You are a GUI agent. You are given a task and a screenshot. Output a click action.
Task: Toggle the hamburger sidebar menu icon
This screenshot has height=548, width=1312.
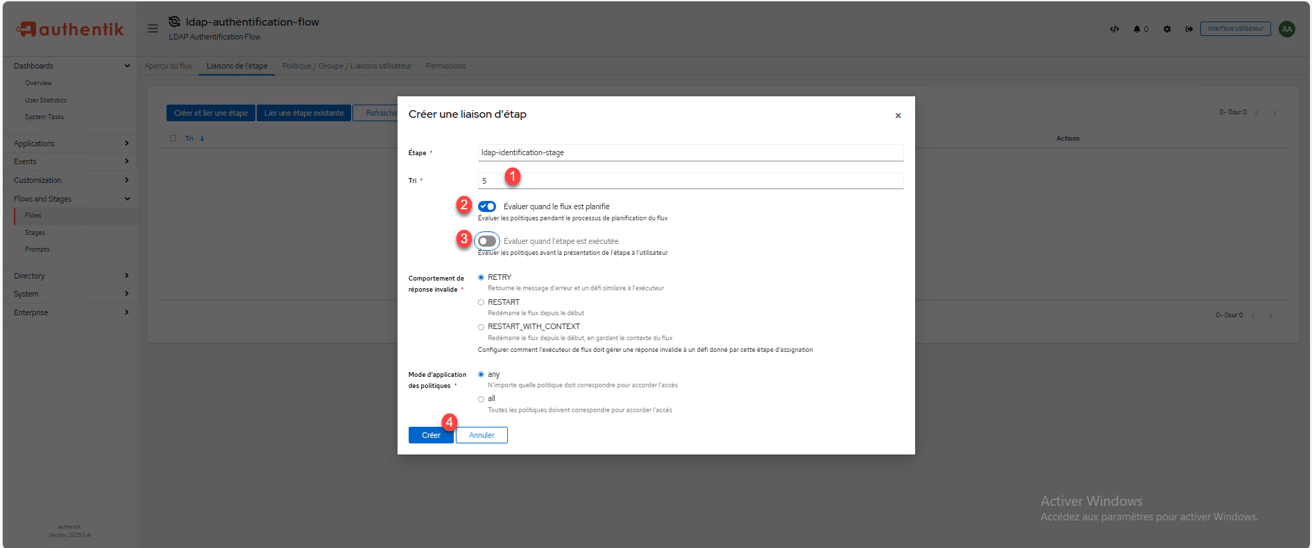pos(153,28)
